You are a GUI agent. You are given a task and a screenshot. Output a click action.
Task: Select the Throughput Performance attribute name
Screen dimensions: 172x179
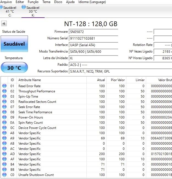pos(37,91)
